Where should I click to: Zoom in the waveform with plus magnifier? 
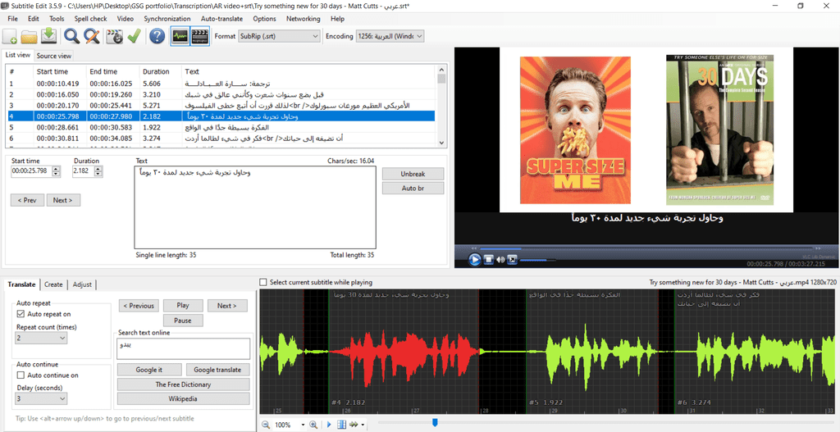point(313,425)
